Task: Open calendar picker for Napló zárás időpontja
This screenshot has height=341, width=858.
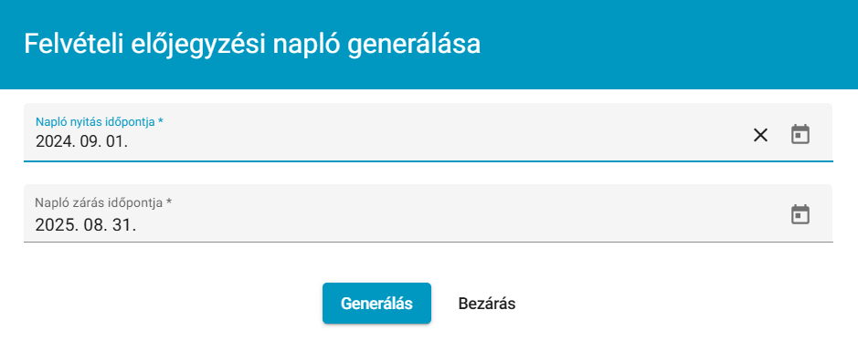Action: 800,214
